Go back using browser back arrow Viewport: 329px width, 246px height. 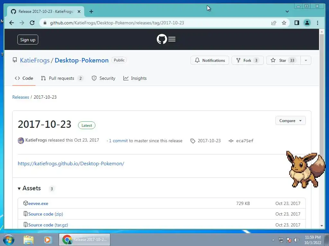(x=12, y=23)
